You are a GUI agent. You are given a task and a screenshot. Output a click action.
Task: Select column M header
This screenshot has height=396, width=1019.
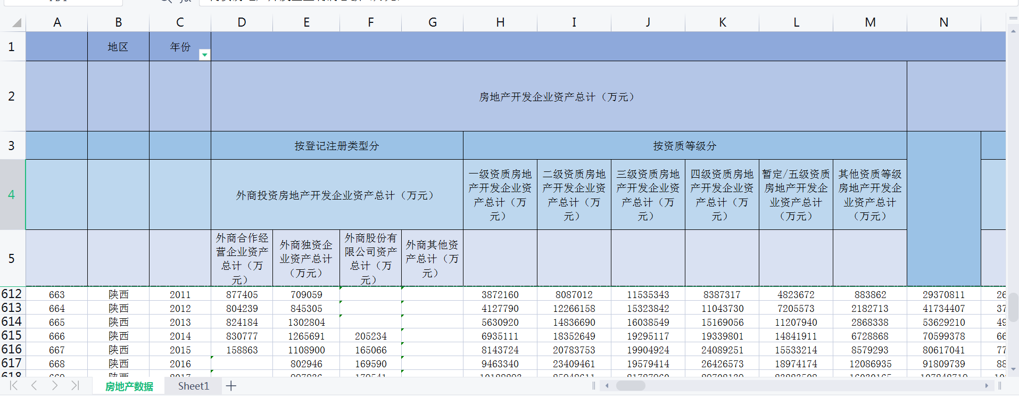pyautogui.click(x=870, y=22)
